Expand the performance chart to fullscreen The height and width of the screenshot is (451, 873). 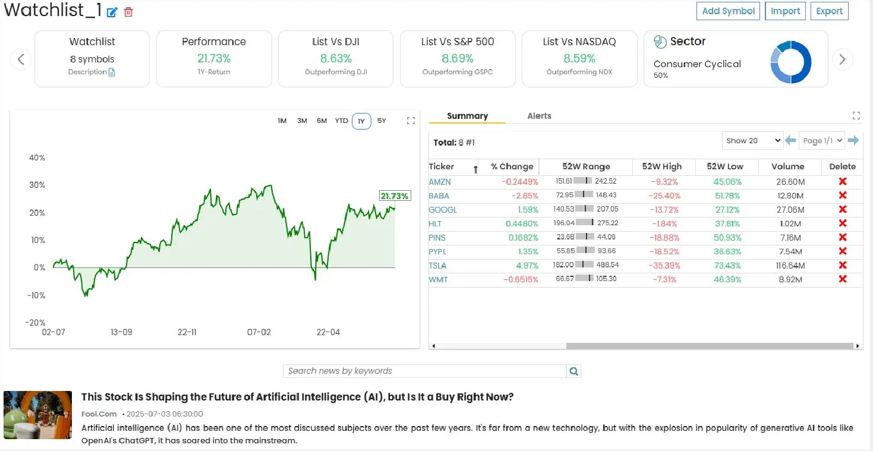click(411, 121)
